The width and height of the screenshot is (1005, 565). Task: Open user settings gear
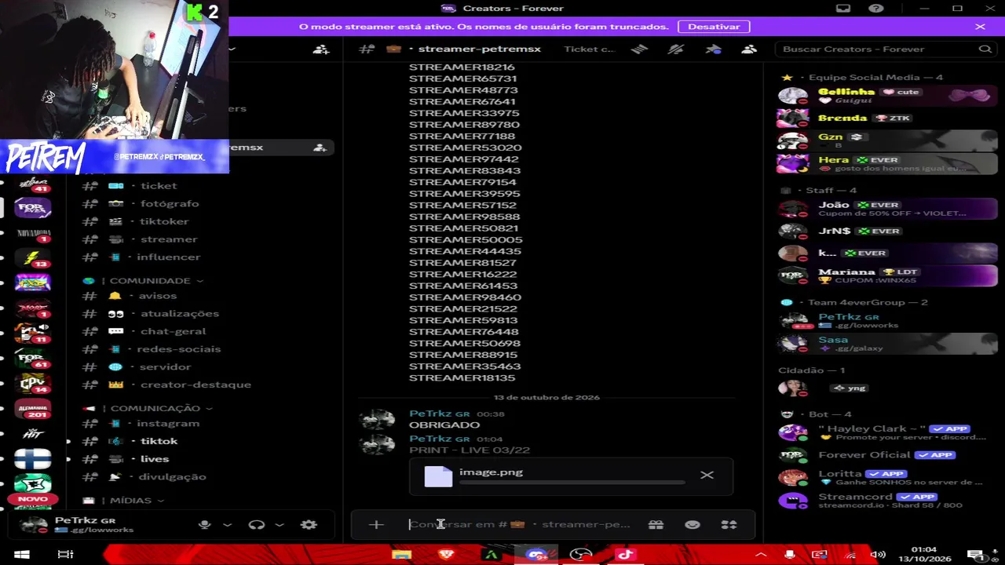pyautogui.click(x=309, y=524)
